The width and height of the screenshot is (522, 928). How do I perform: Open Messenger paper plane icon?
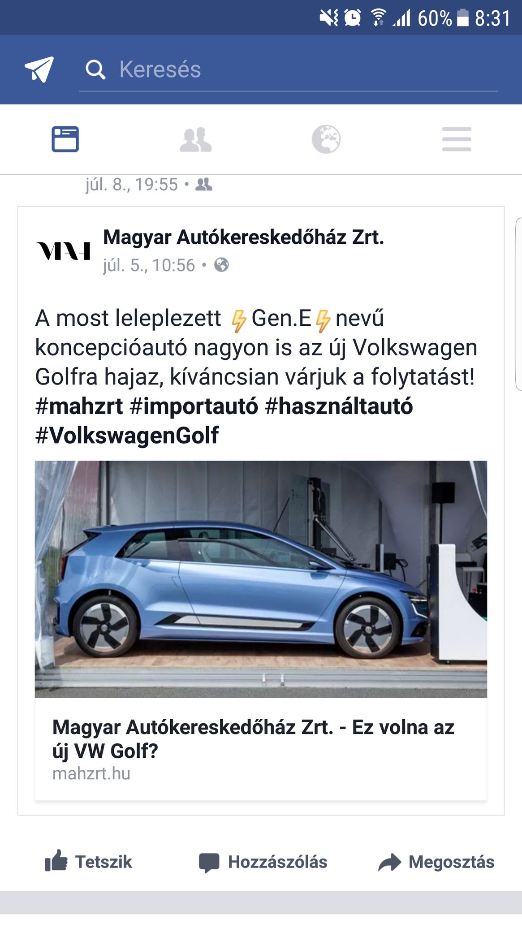[x=39, y=69]
